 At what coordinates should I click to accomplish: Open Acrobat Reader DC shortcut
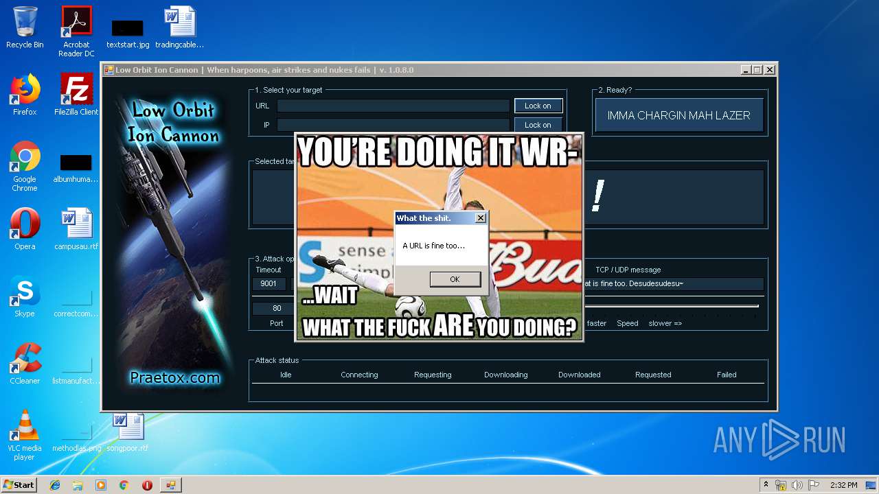pos(76,32)
